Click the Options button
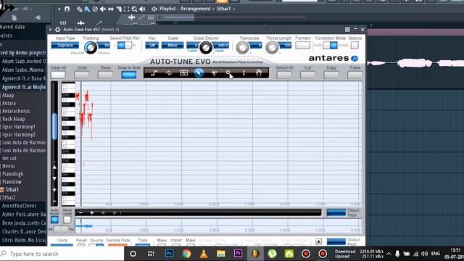Viewport: 464px width, 261px height. 355,45
